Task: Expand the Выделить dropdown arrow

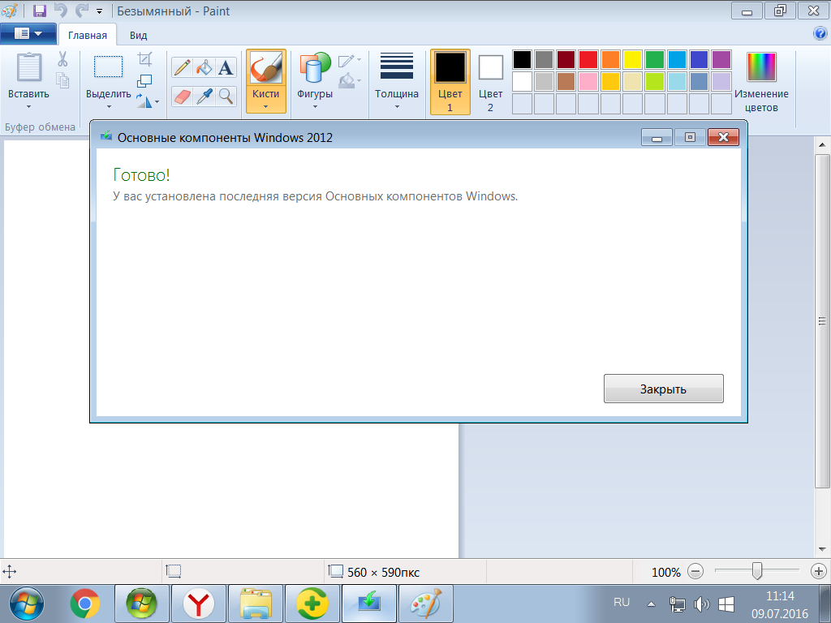Action: pyautogui.click(x=109, y=107)
